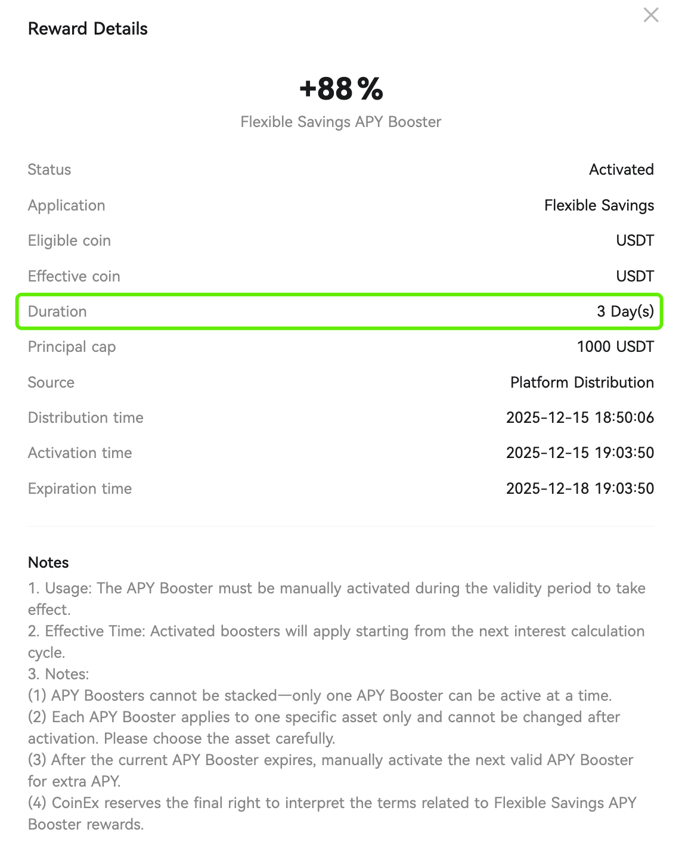This screenshot has height=854, width=682.
Task: Click the Effective coin USDT value
Action: 635,276
